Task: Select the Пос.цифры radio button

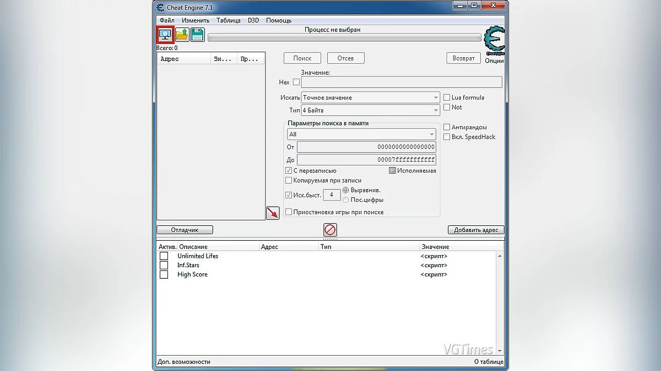Action: tap(346, 200)
